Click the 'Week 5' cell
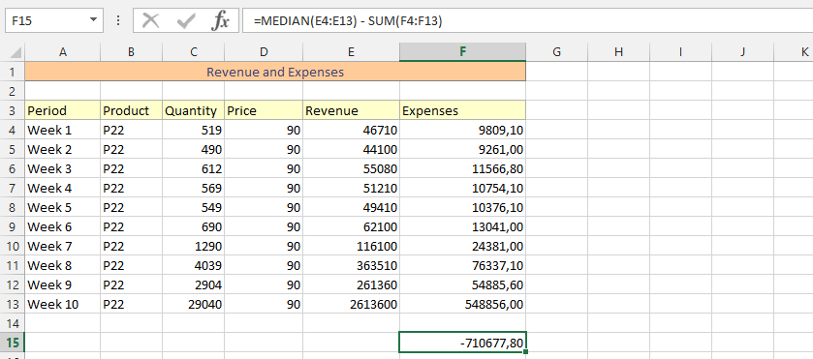 point(63,207)
